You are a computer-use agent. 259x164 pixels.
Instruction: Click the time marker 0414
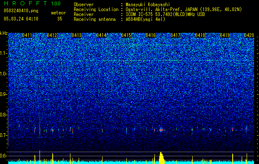point(101,35)
